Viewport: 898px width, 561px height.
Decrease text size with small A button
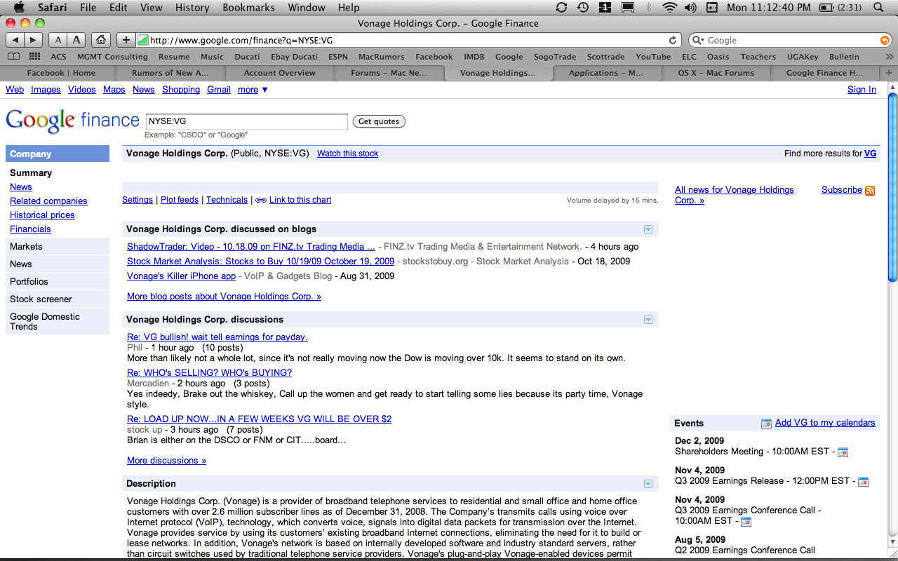(59, 40)
